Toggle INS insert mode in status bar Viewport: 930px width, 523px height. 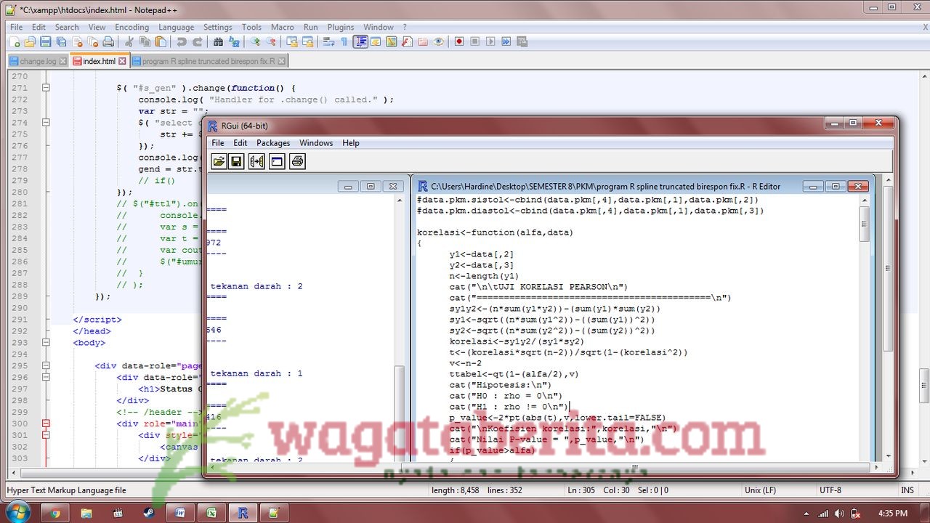907,490
